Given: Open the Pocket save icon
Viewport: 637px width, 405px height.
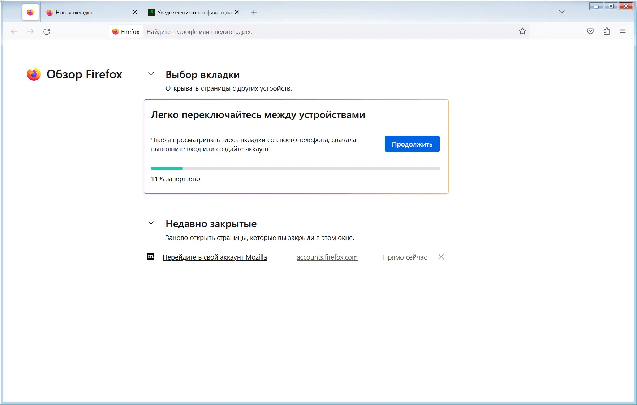Looking at the screenshot, I should 590,31.
